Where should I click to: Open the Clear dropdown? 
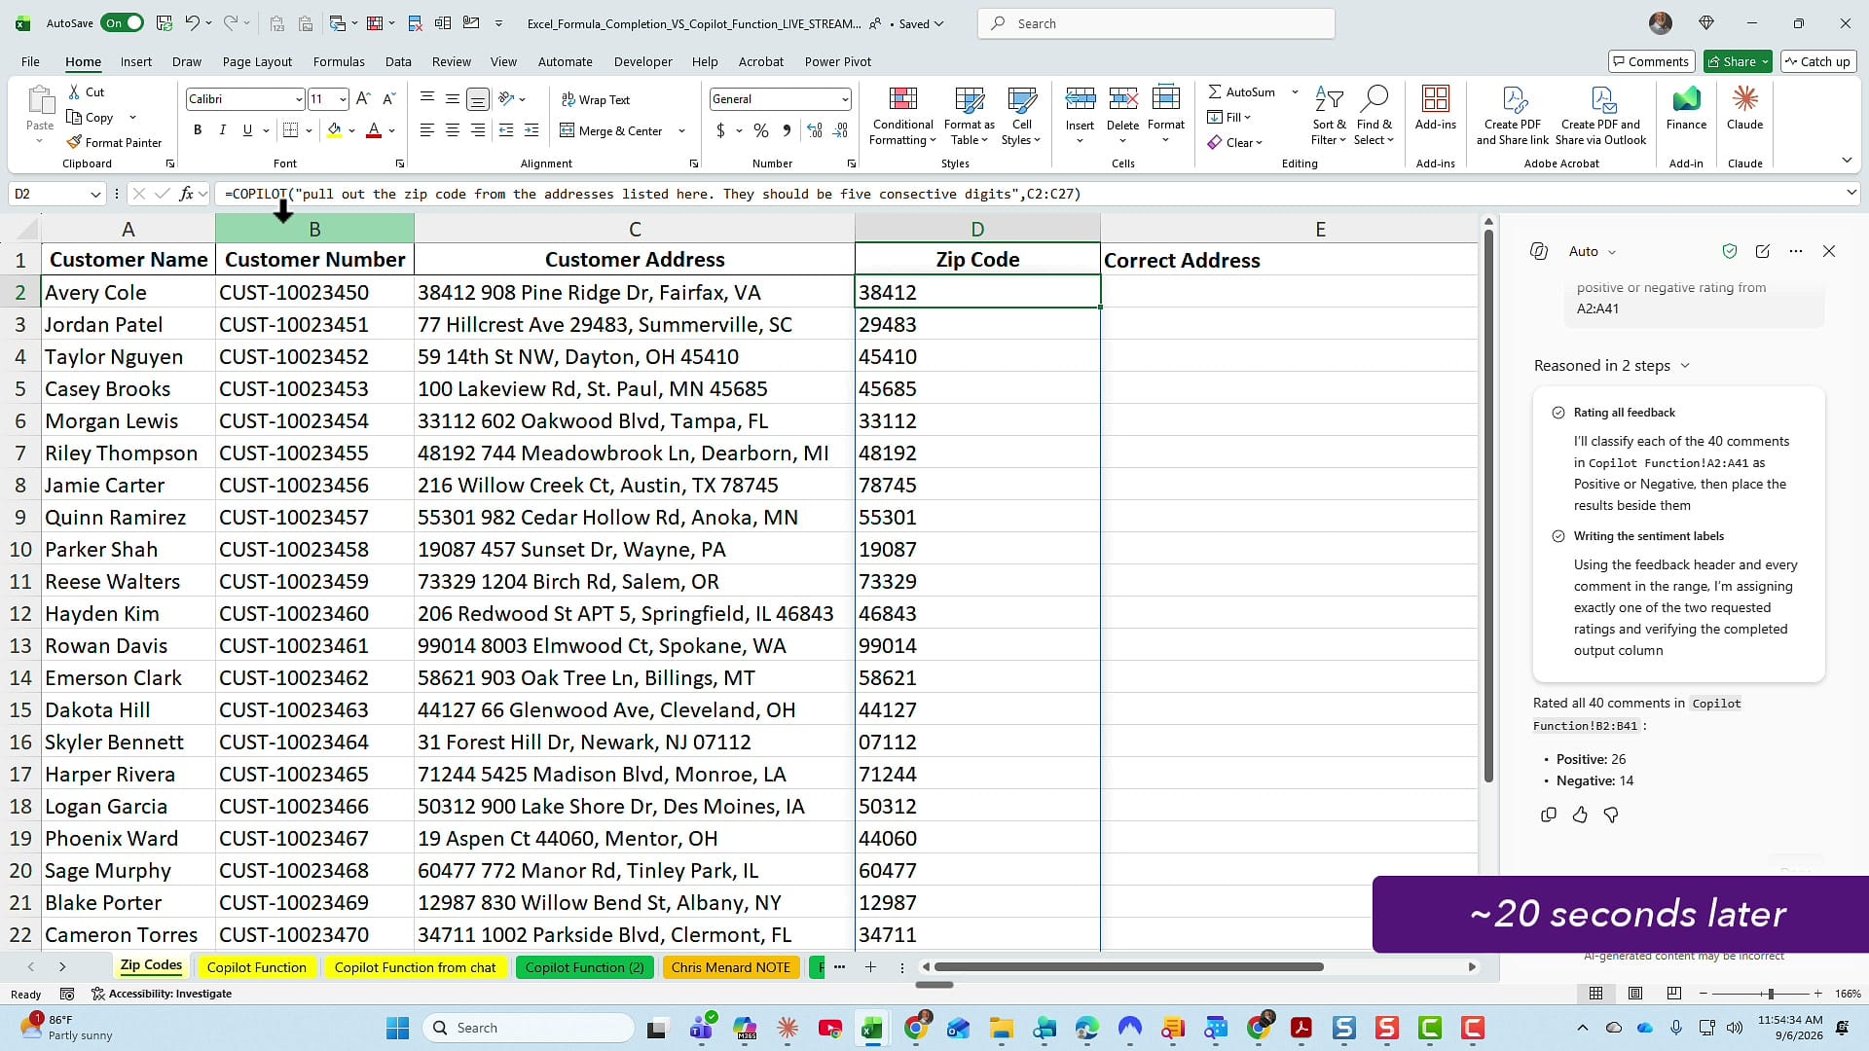tap(1235, 143)
